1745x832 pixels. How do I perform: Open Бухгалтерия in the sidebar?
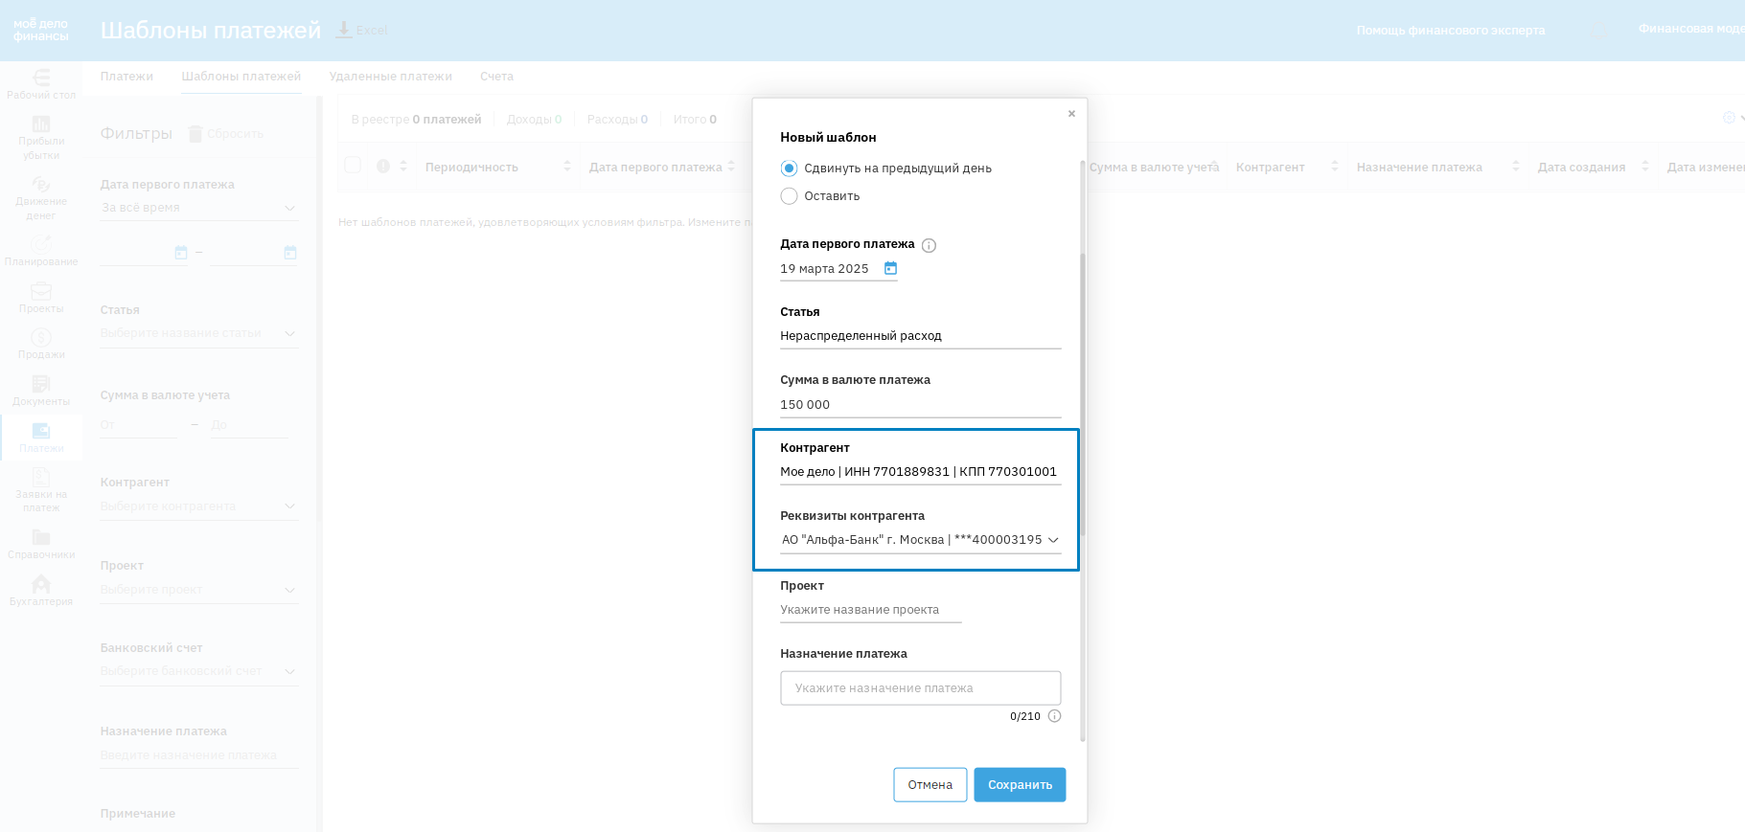pos(41,591)
